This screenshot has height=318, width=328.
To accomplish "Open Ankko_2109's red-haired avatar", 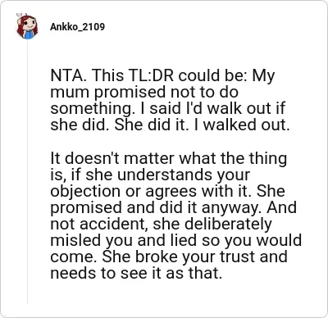I will (27, 26).
